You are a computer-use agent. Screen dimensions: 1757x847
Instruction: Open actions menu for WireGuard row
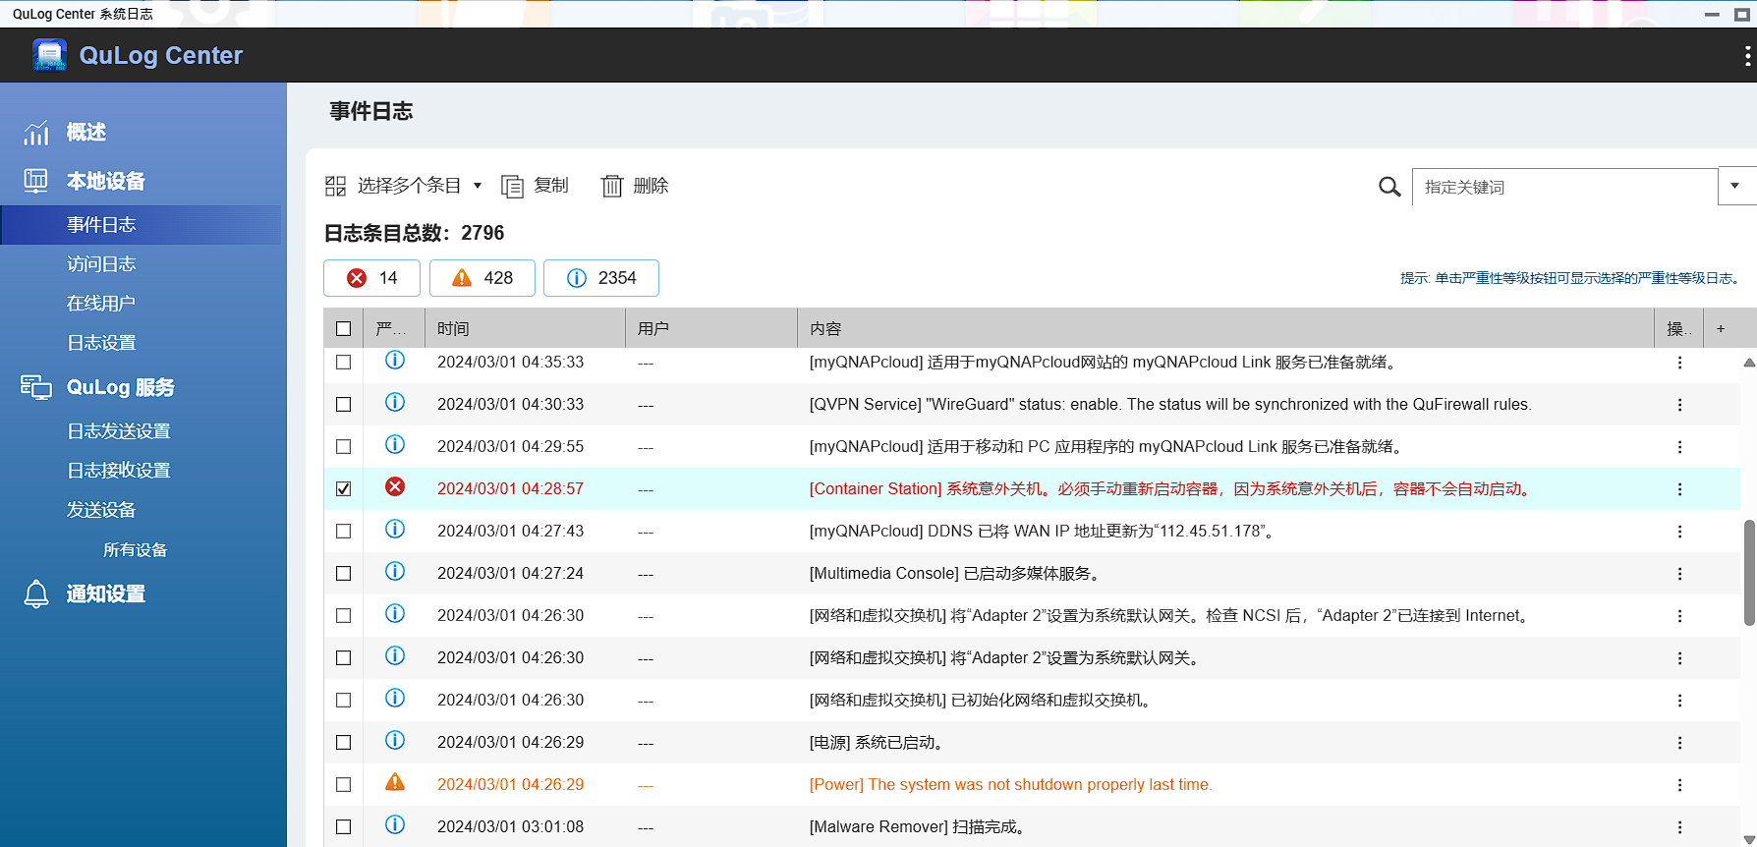tap(1679, 405)
